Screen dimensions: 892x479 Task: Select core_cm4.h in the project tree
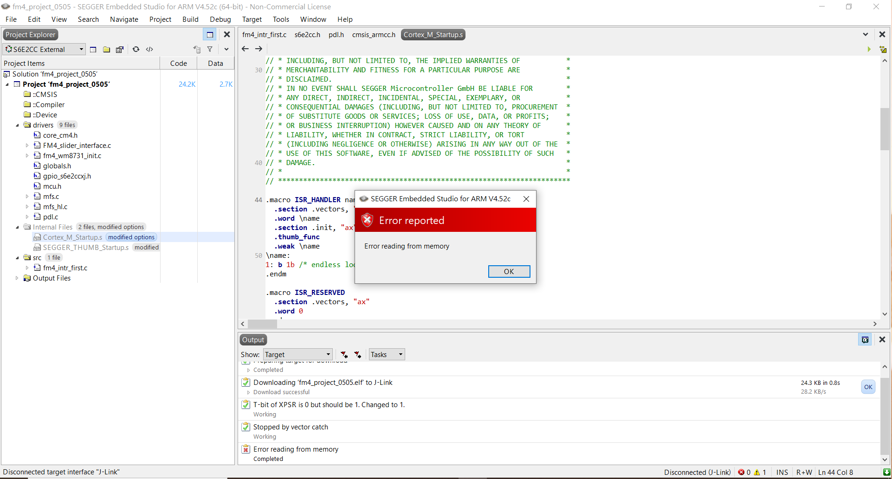pyautogui.click(x=60, y=135)
